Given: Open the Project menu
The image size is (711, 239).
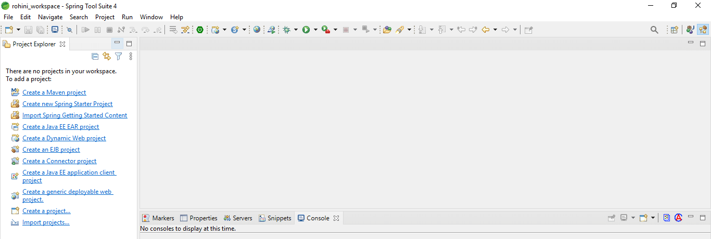Looking at the screenshot, I should pos(105,17).
